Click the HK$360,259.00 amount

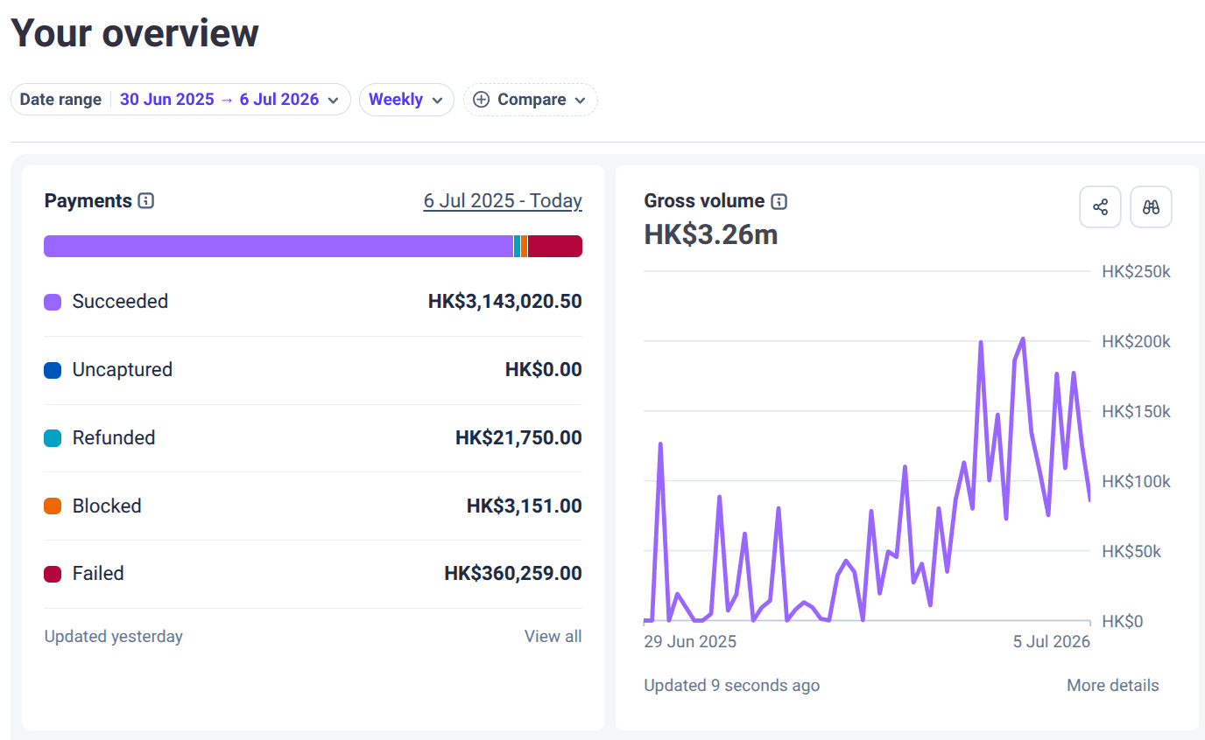513,574
